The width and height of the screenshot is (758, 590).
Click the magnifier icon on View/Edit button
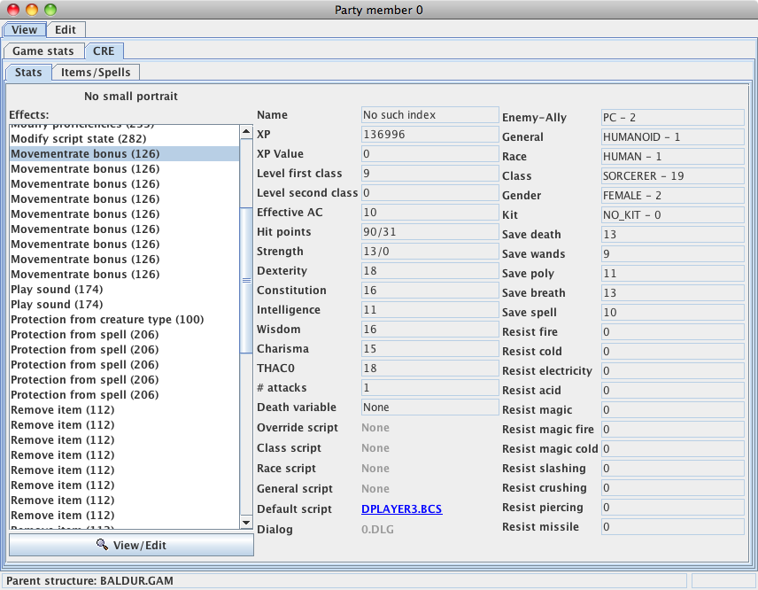103,545
